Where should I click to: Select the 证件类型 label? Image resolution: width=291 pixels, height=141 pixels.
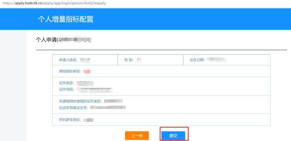click(67, 83)
